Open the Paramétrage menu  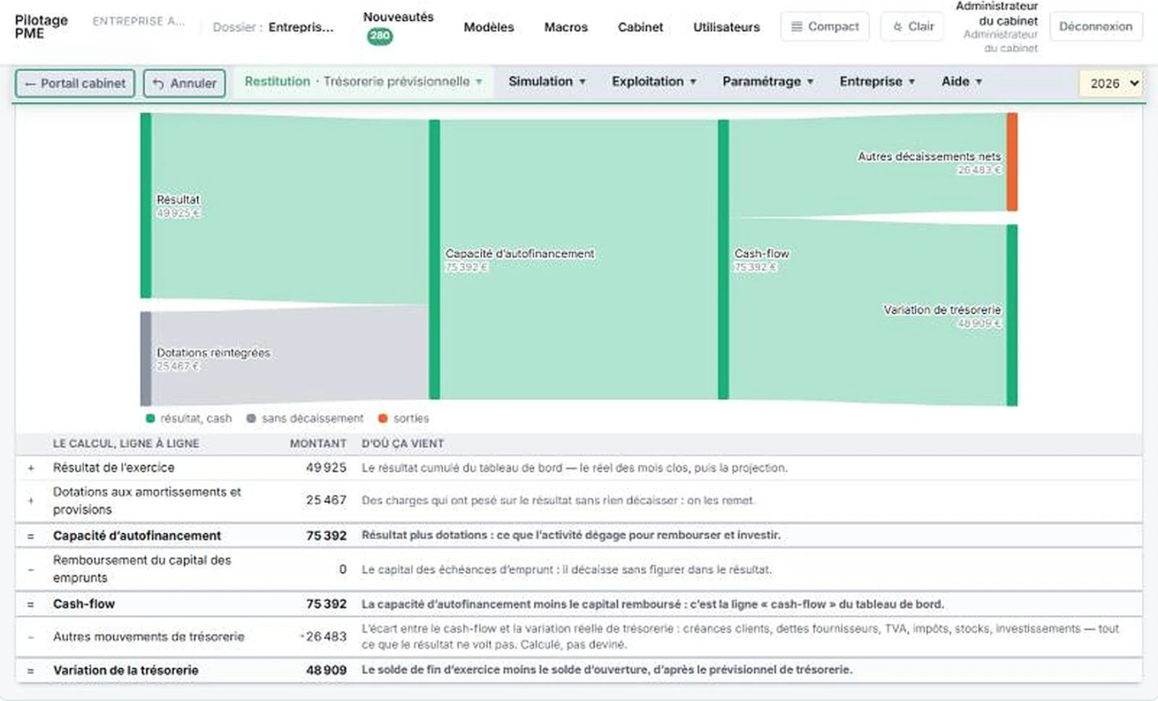tap(767, 81)
